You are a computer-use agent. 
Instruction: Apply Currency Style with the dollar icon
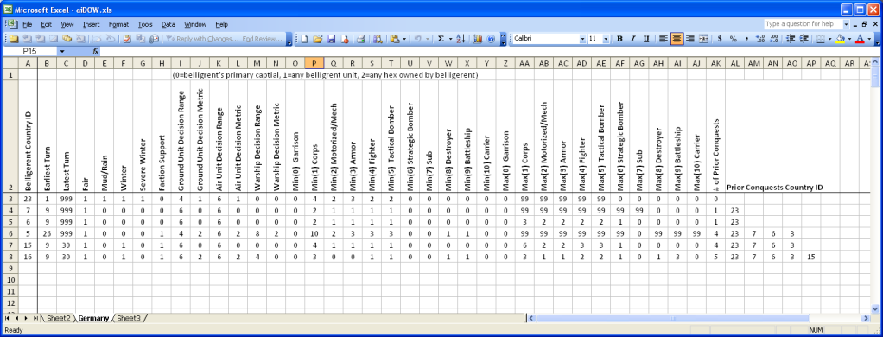click(x=720, y=39)
